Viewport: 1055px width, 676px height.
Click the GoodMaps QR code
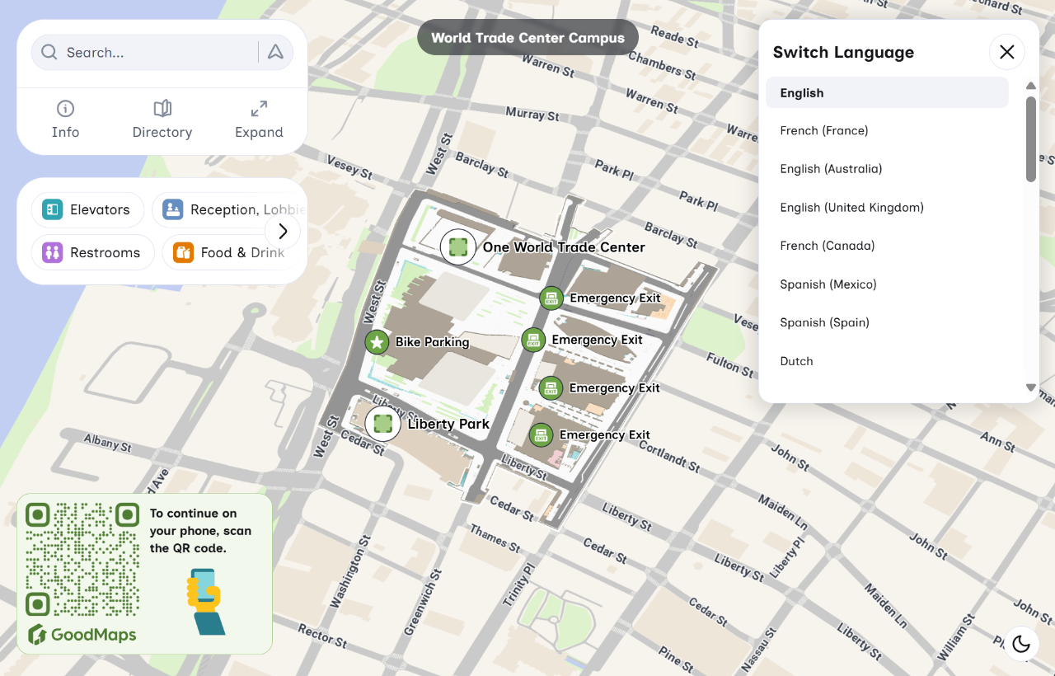(x=82, y=560)
